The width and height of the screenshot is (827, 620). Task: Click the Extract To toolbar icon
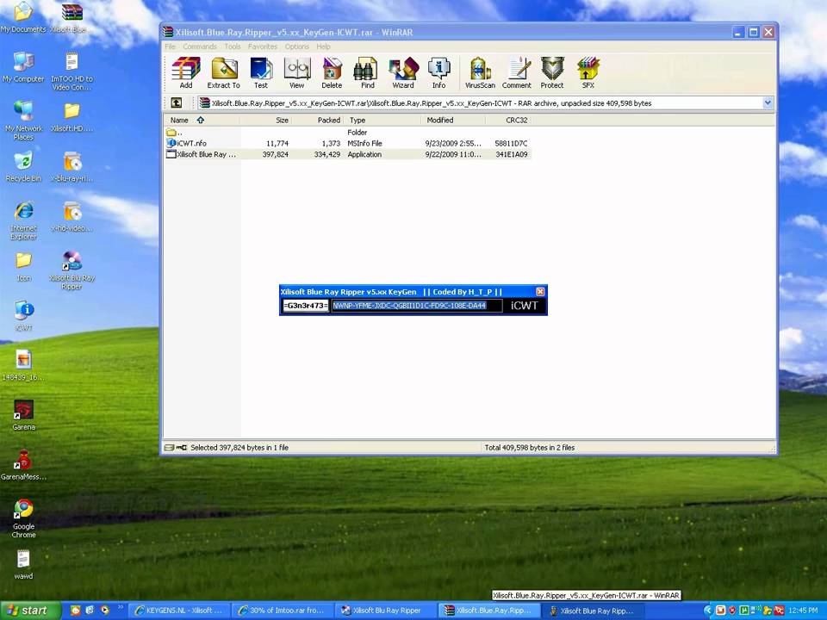pyautogui.click(x=224, y=72)
